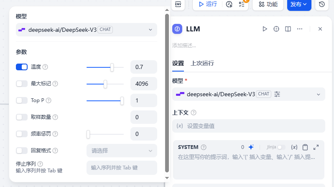
Task: Click the target crosshair icon in LLM header
Action: pos(276,29)
